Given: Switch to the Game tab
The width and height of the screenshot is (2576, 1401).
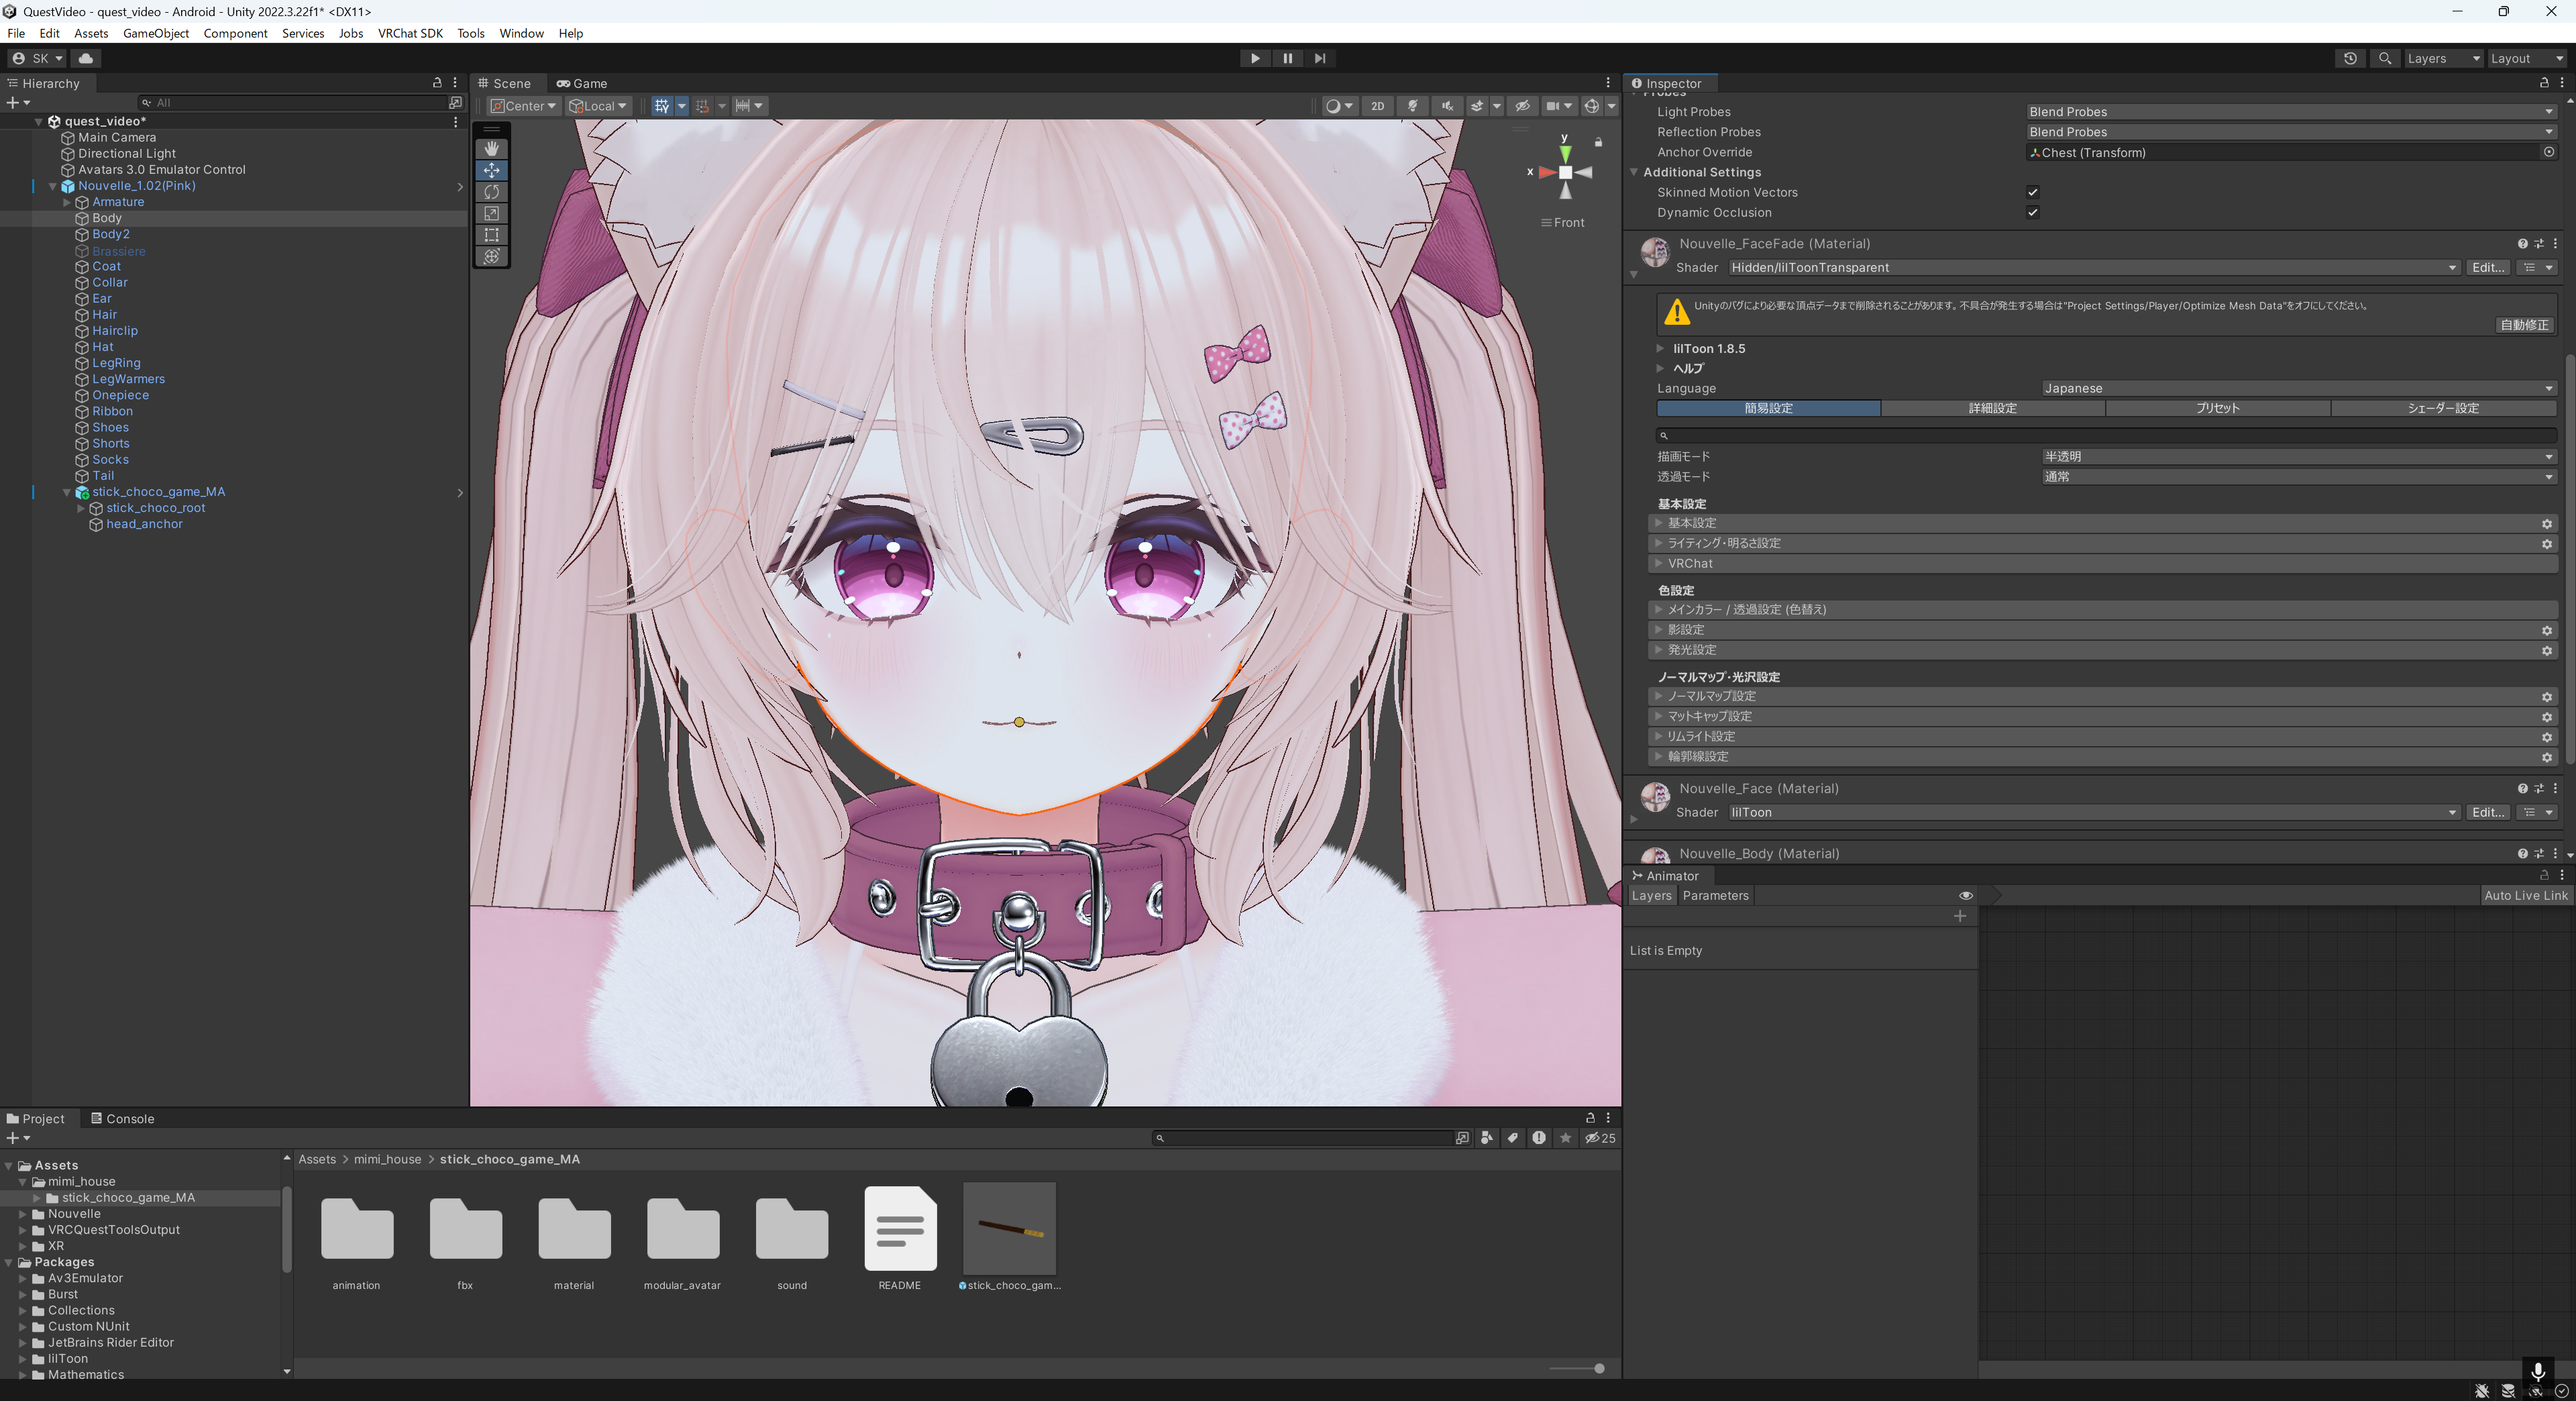Looking at the screenshot, I should point(582,83).
